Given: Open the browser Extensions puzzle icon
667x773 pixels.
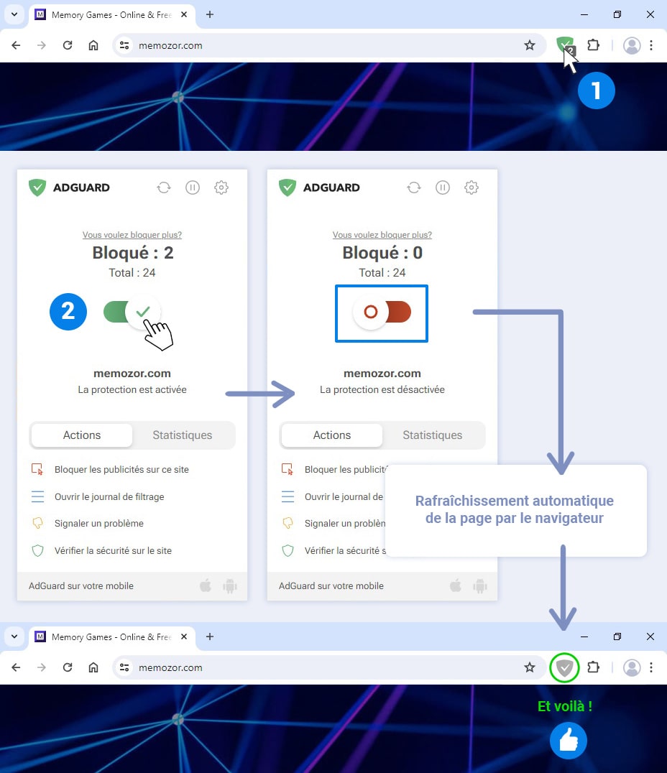Looking at the screenshot, I should click(594, 45).
